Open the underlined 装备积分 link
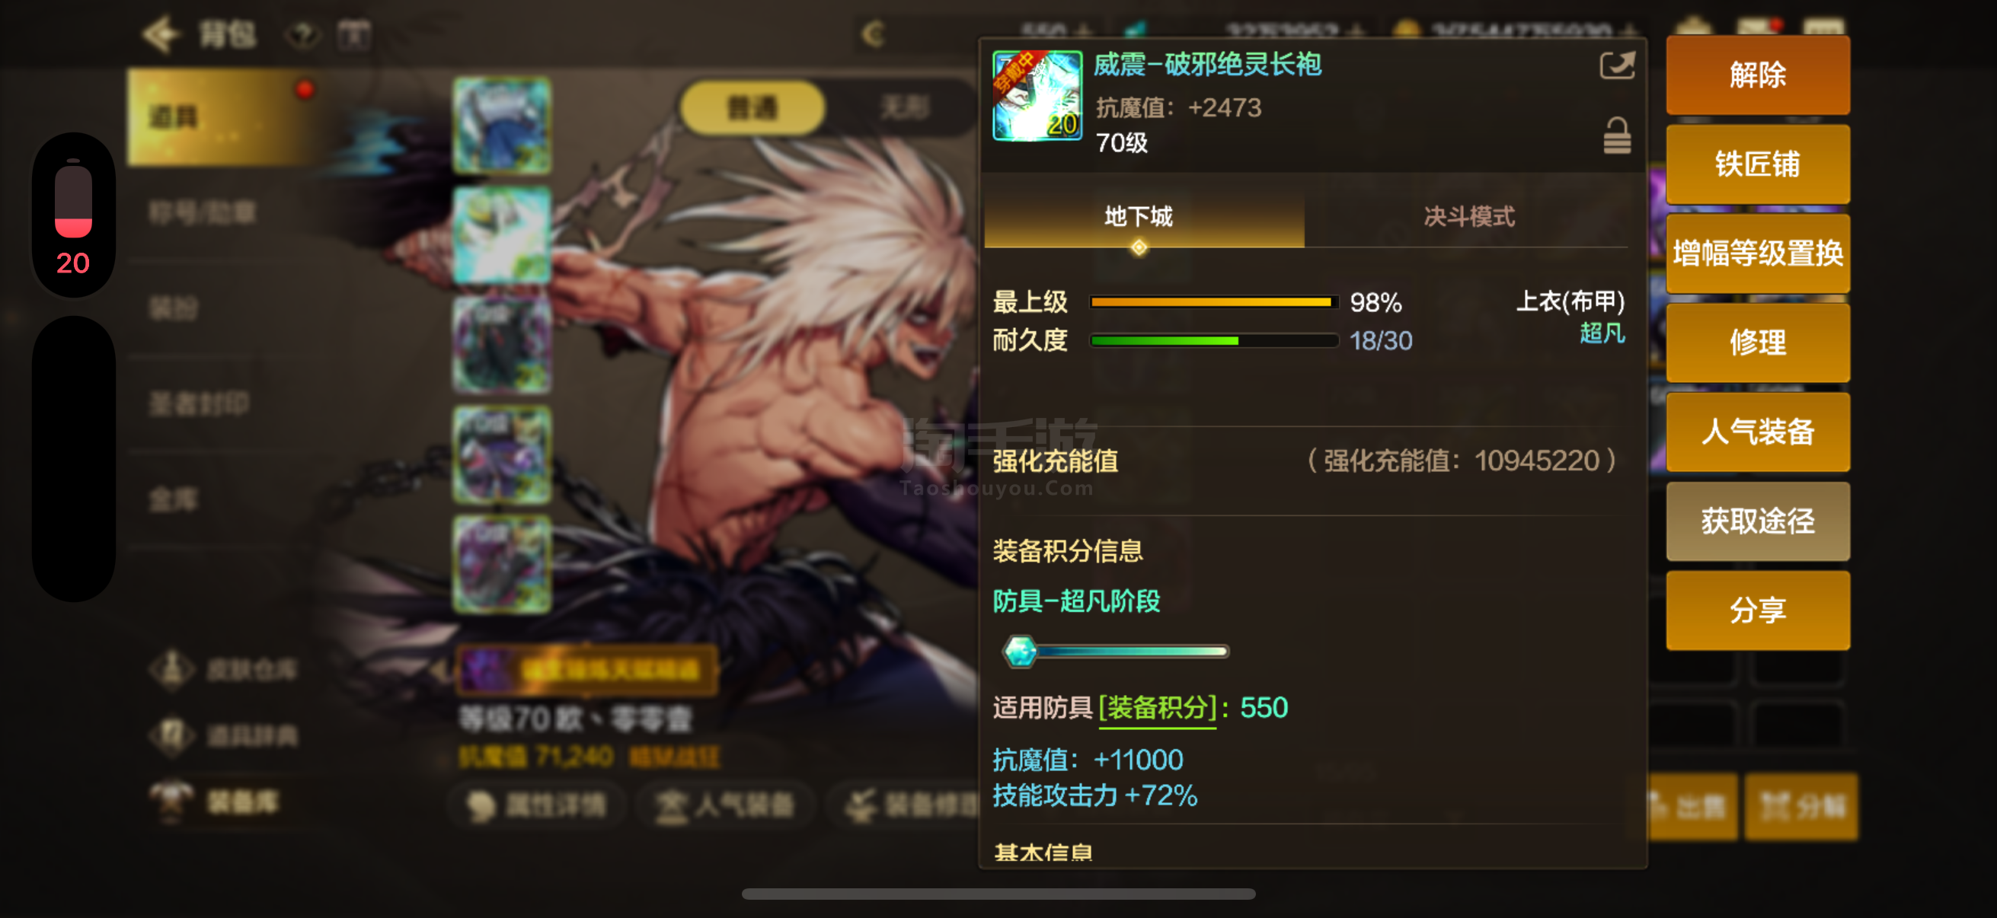Screen dimensions: 1997x918 click(1158, 708)
